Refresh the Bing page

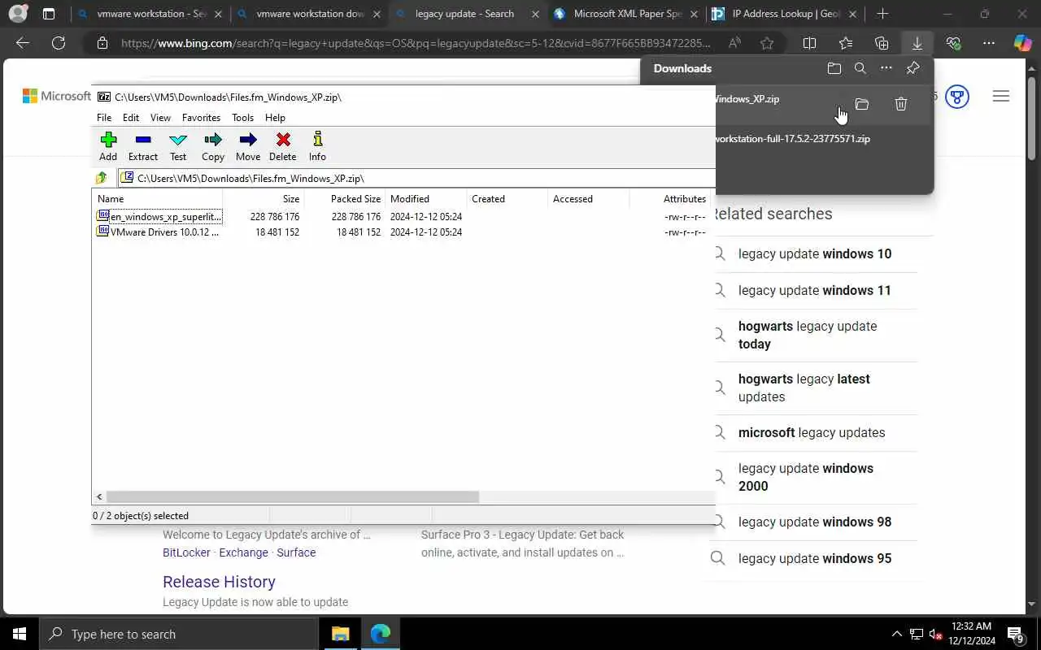pyautogui.click(x=59, y=43)
